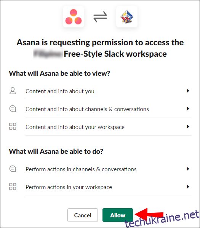
Task: Click the green Allow button
Action: coord(118,215)
